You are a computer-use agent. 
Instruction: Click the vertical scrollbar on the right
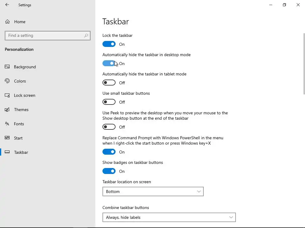(304, 64)
